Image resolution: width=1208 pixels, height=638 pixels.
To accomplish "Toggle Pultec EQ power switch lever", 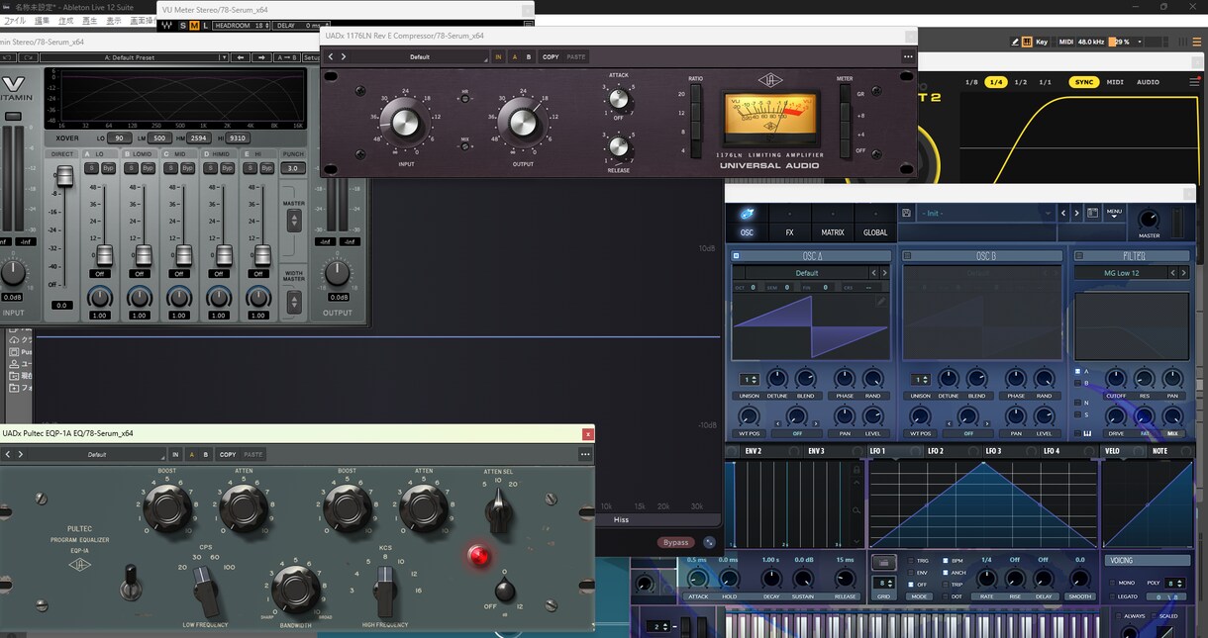I will click(129, 582).
